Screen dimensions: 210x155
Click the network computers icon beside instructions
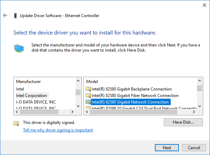click(x=19, y=48)
